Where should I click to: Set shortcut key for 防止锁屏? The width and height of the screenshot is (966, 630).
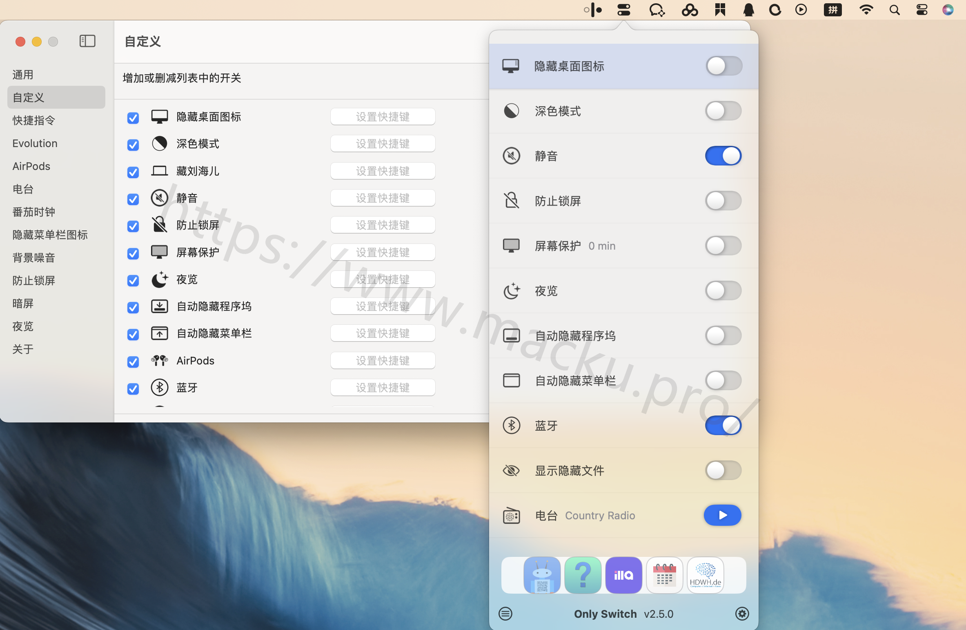[x=383, y=225]
